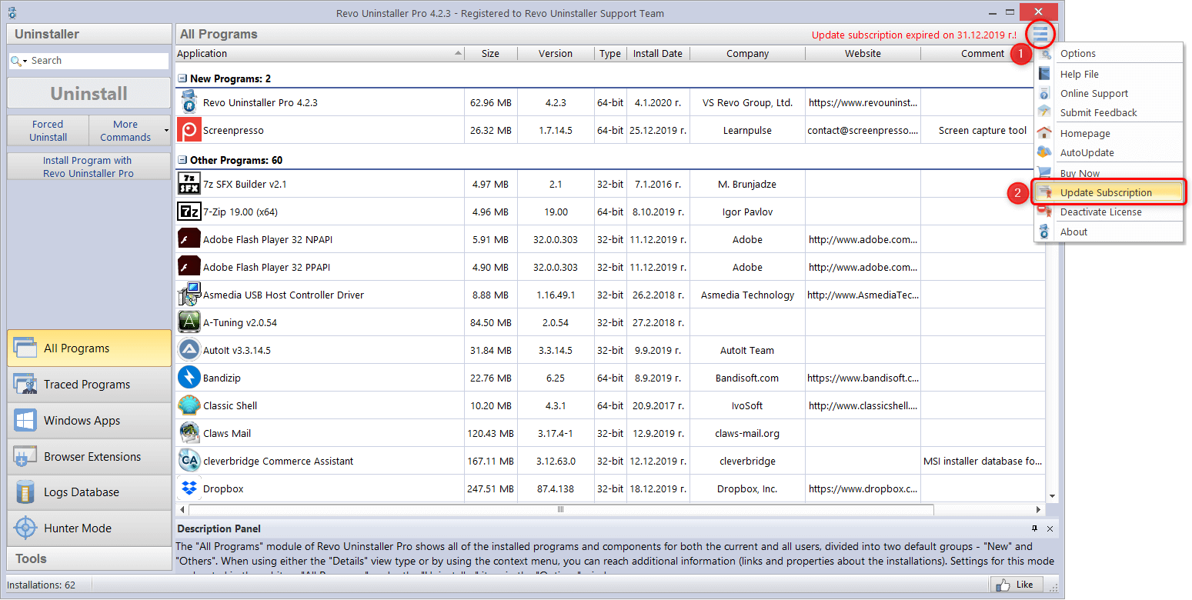Click the big Uninstall button
The width and height of the screenshot is (1192, 600).
(x=89, y=94)
